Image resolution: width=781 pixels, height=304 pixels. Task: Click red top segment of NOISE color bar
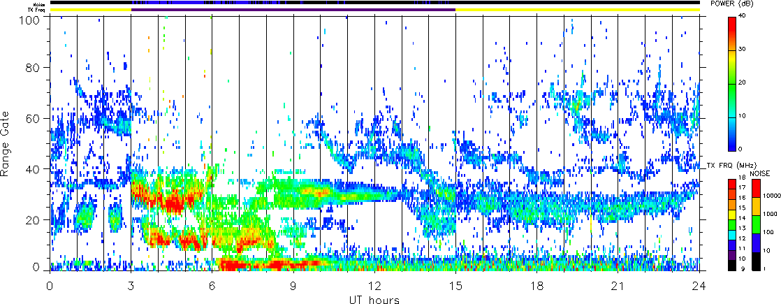[x=756, y=188]
